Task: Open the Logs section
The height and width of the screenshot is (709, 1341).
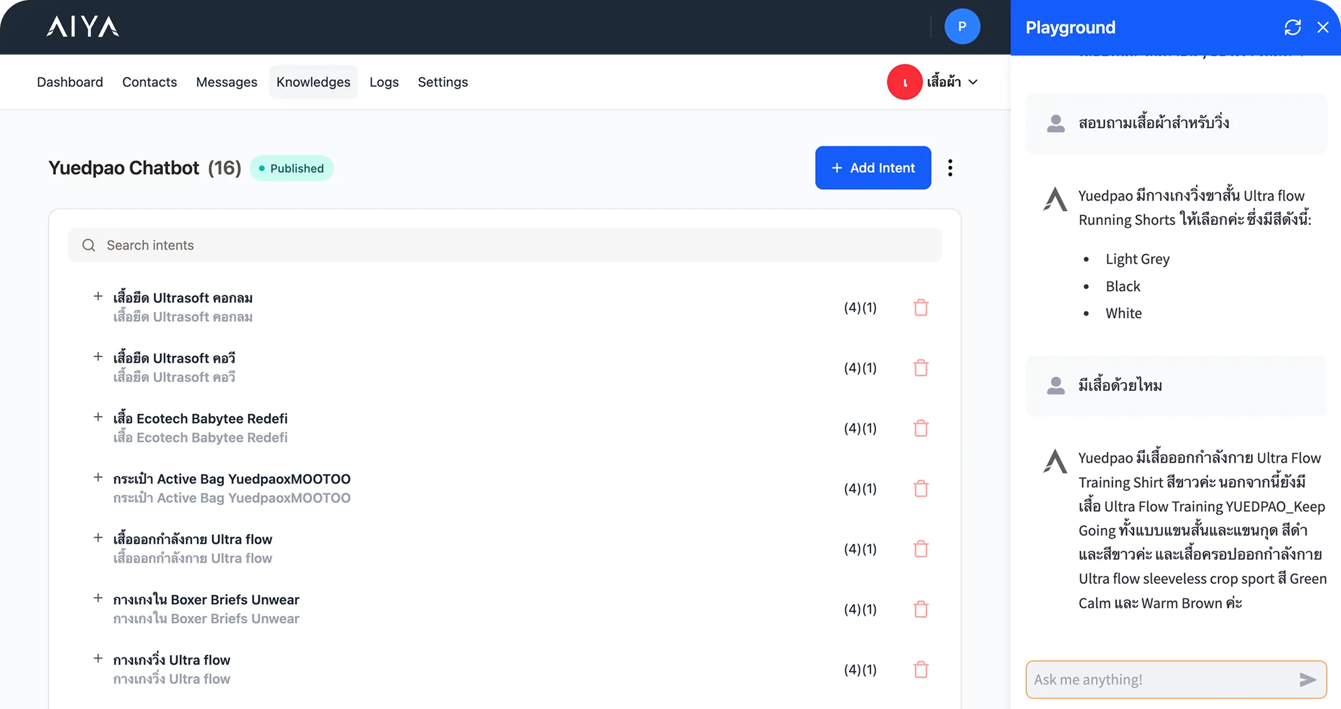Action: coord(384,82)
